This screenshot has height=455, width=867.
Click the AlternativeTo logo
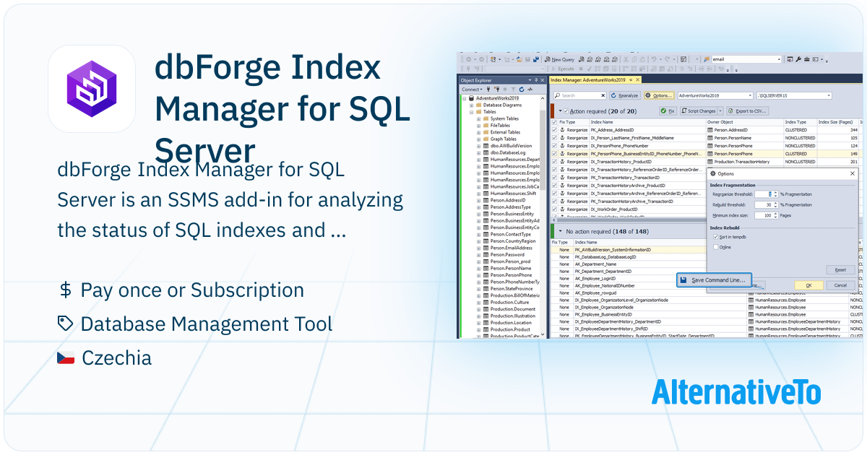(x=736, y=391)
